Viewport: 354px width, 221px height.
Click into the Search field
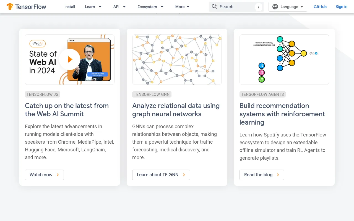tap(236, 7)
